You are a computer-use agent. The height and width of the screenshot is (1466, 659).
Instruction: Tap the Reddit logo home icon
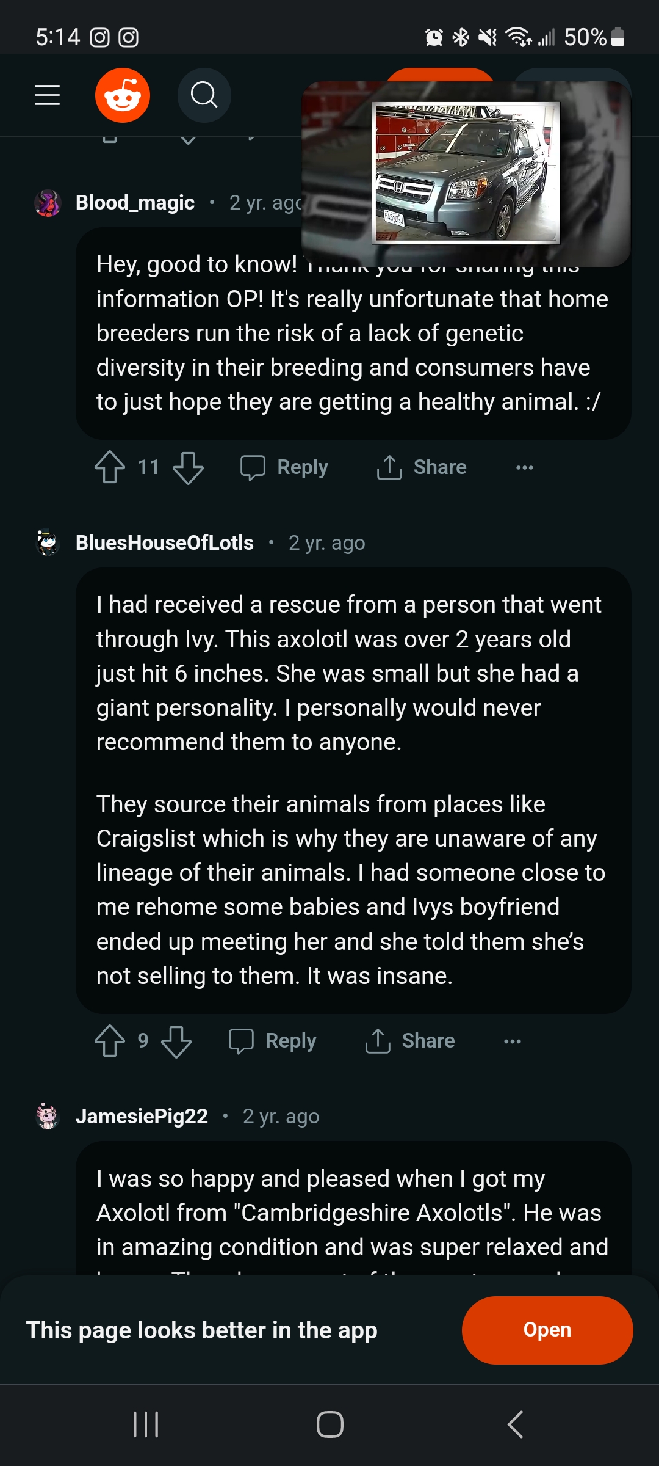[x=123, y=95]
